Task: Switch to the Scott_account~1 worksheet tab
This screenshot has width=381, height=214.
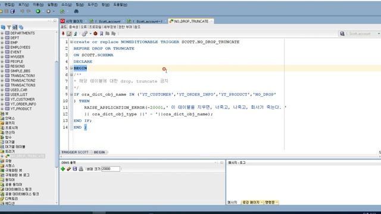Action: click(x=147, y=21)
